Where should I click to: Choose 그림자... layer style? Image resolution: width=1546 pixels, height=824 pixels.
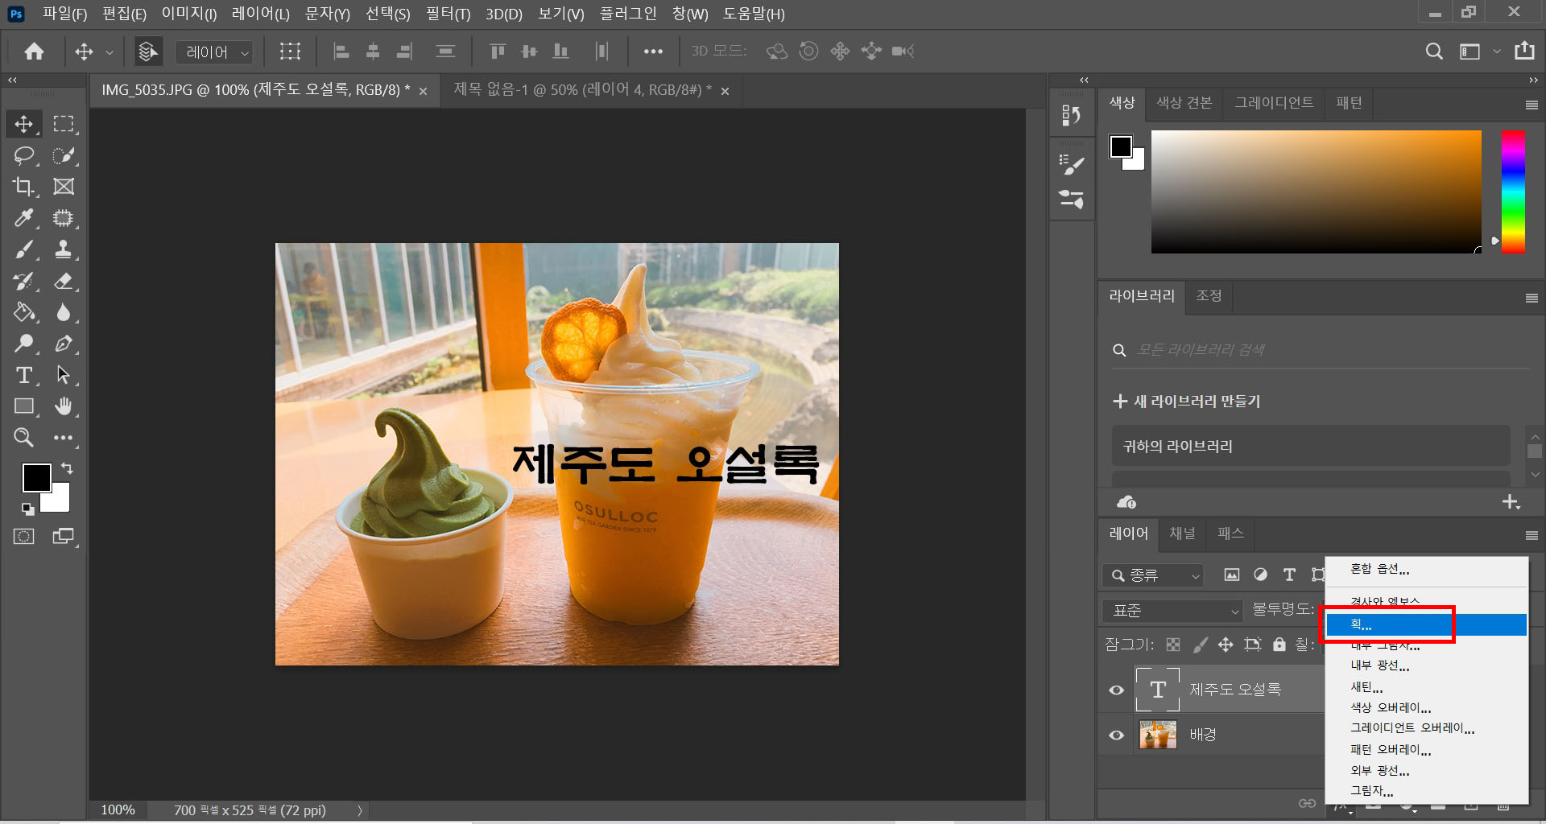point(1426,791)
